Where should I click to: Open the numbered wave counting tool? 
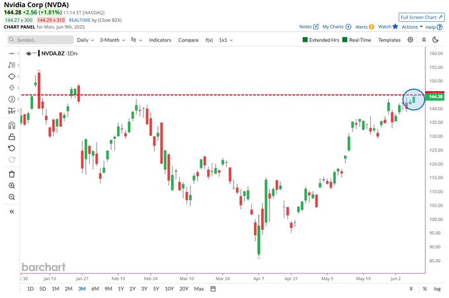pyautogui.click(x=11, y=99)
